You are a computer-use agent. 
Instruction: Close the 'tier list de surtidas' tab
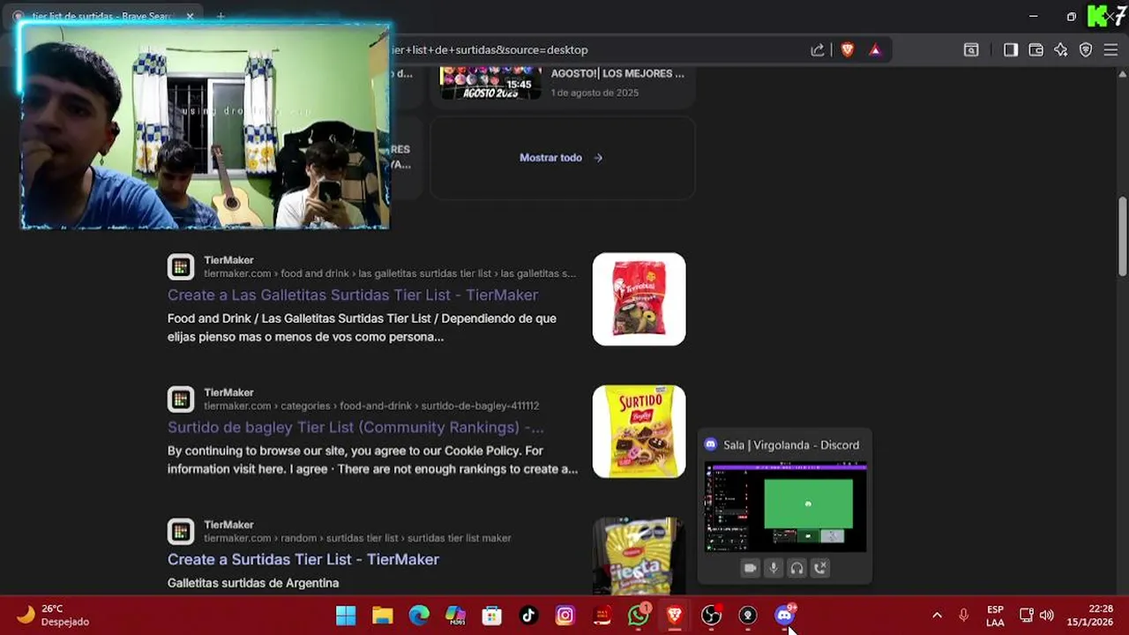(190, 16)
